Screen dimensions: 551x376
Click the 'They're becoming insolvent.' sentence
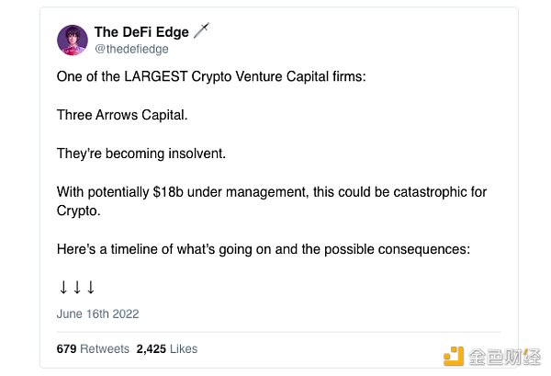141,154
